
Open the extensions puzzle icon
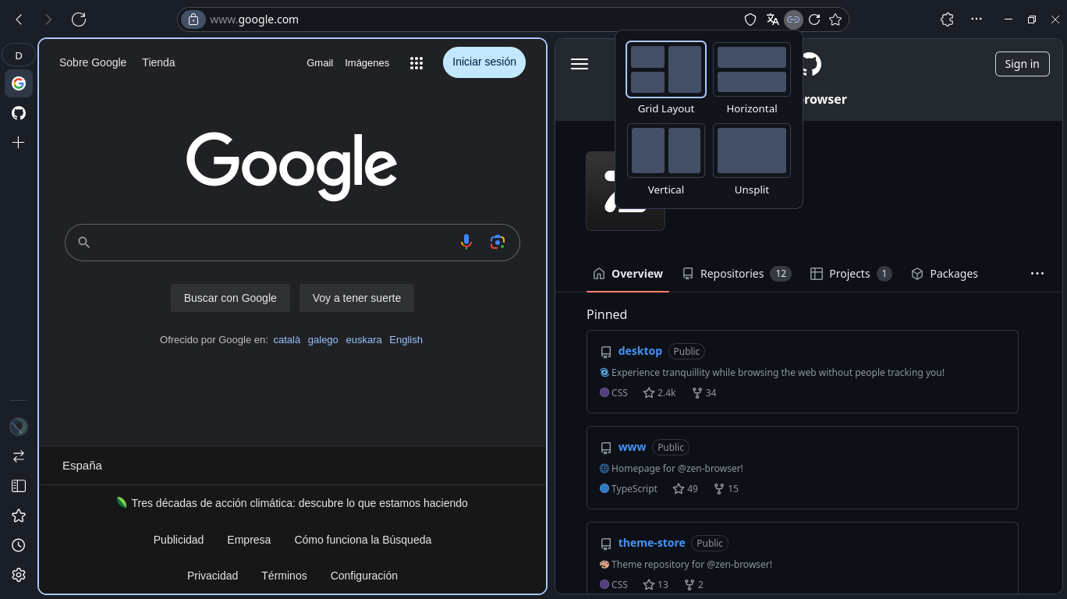(x=947, y=19)
